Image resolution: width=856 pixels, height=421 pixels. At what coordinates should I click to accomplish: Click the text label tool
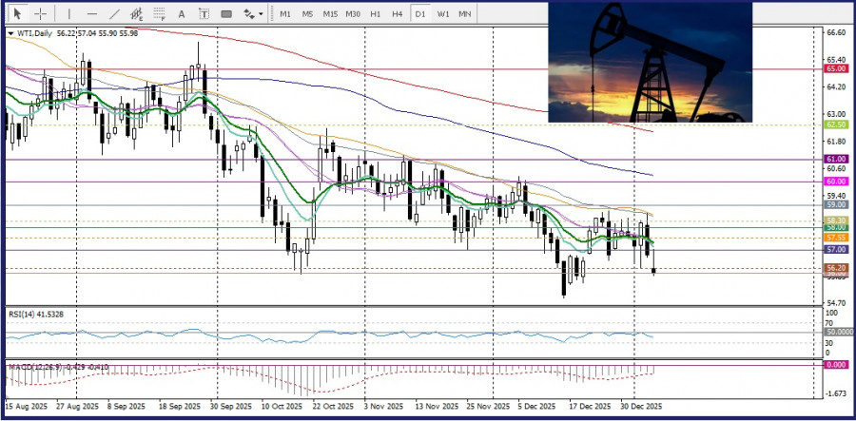(204, 14)
